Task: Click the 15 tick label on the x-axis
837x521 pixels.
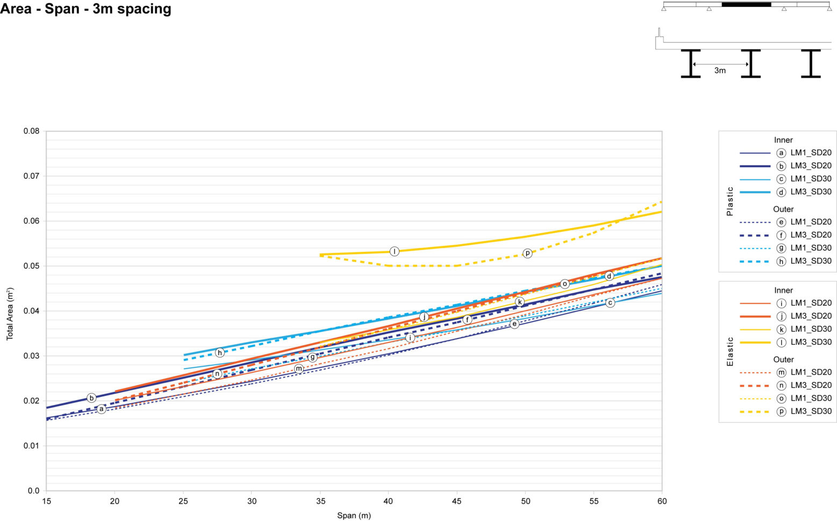Action: pyautogui.click(x=46, y=501)
